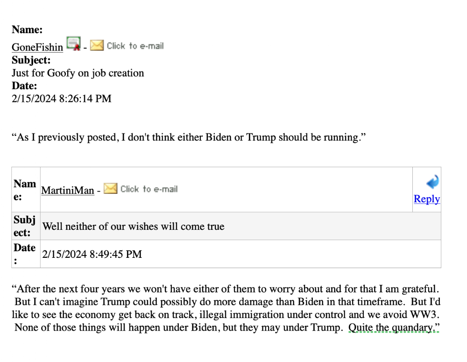The width and height of the screenshot is (467, 362).
Task: Click the bold "Name:" label at top
Action: (x=27, y=30)
